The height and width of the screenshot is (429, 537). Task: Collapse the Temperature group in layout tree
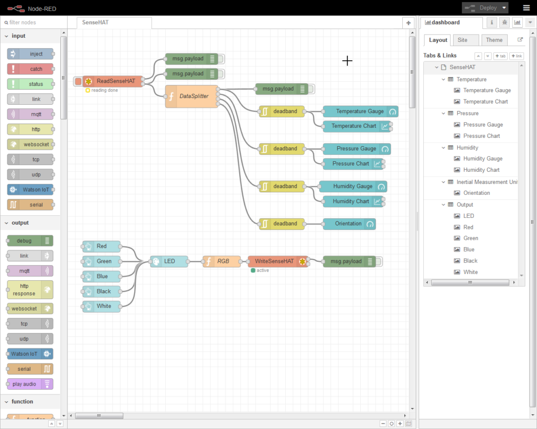click(443, 80)
